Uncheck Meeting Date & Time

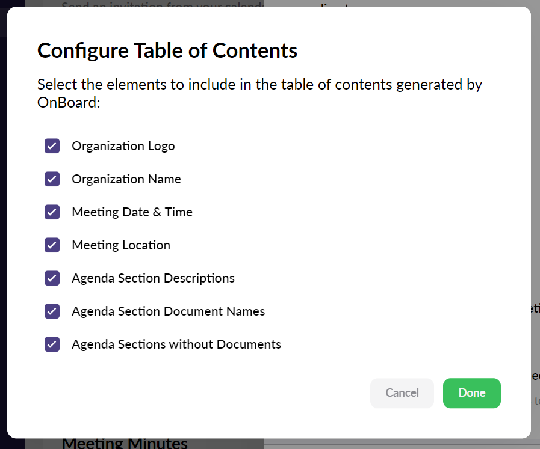click(52, 212)
